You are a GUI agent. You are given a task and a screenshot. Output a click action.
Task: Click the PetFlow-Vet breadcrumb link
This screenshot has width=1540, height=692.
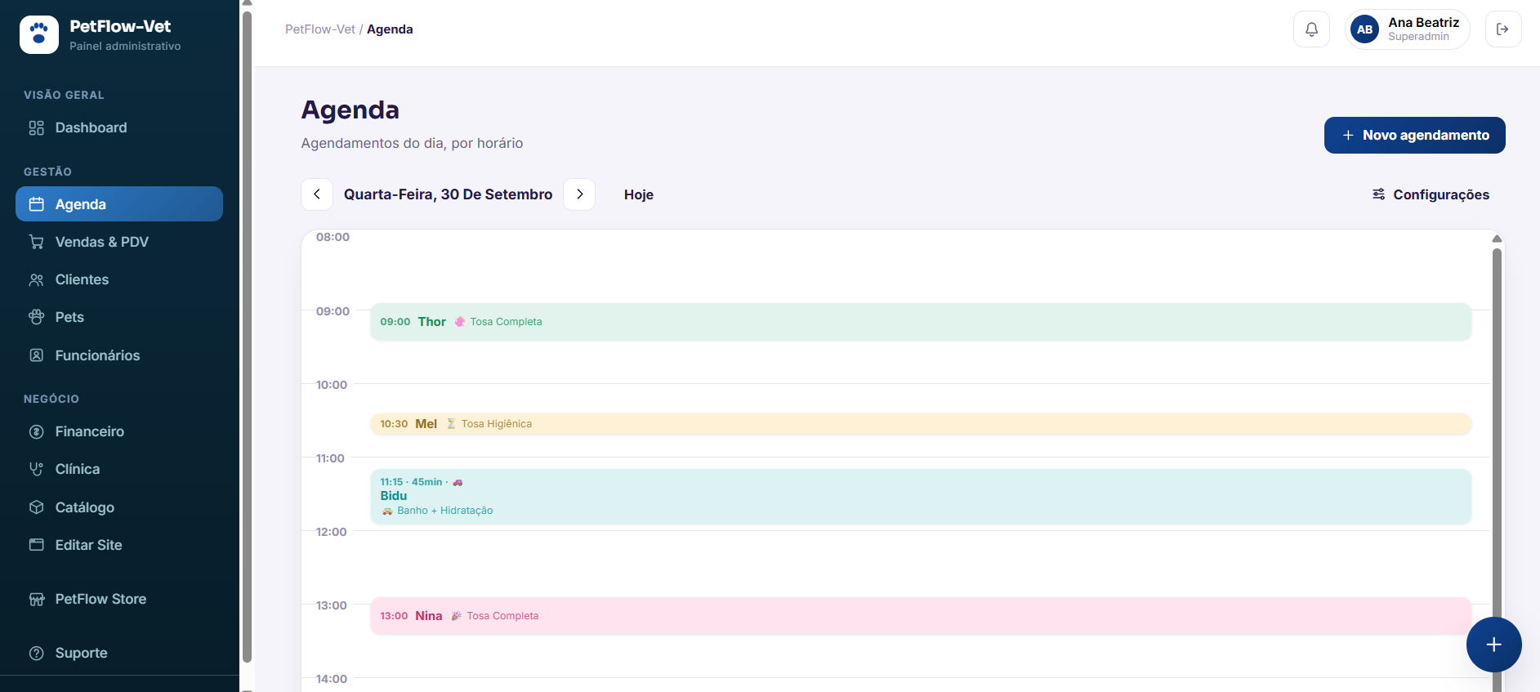(320, 29)
